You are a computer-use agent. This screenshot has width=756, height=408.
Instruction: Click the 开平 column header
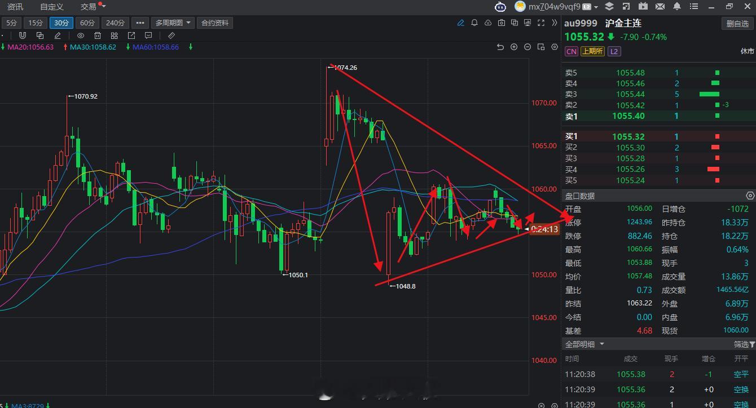tap(741, 359)
